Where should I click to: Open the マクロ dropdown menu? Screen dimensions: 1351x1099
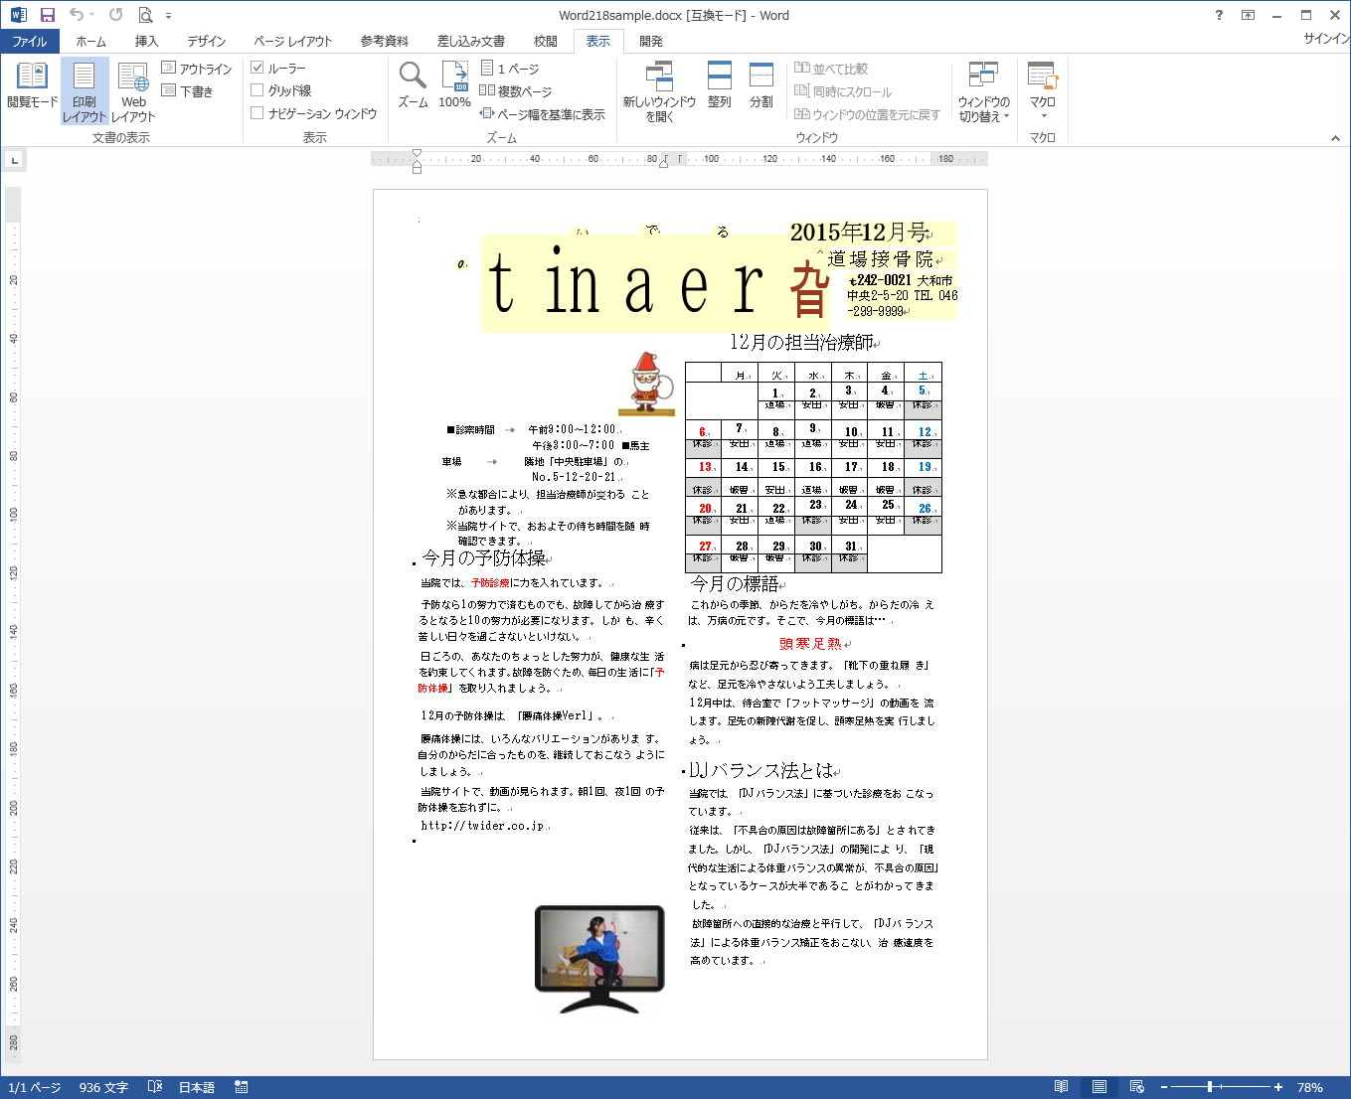point(1042,91)
